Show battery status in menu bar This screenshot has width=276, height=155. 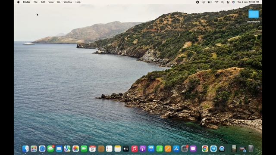click(x=210, y=2)
